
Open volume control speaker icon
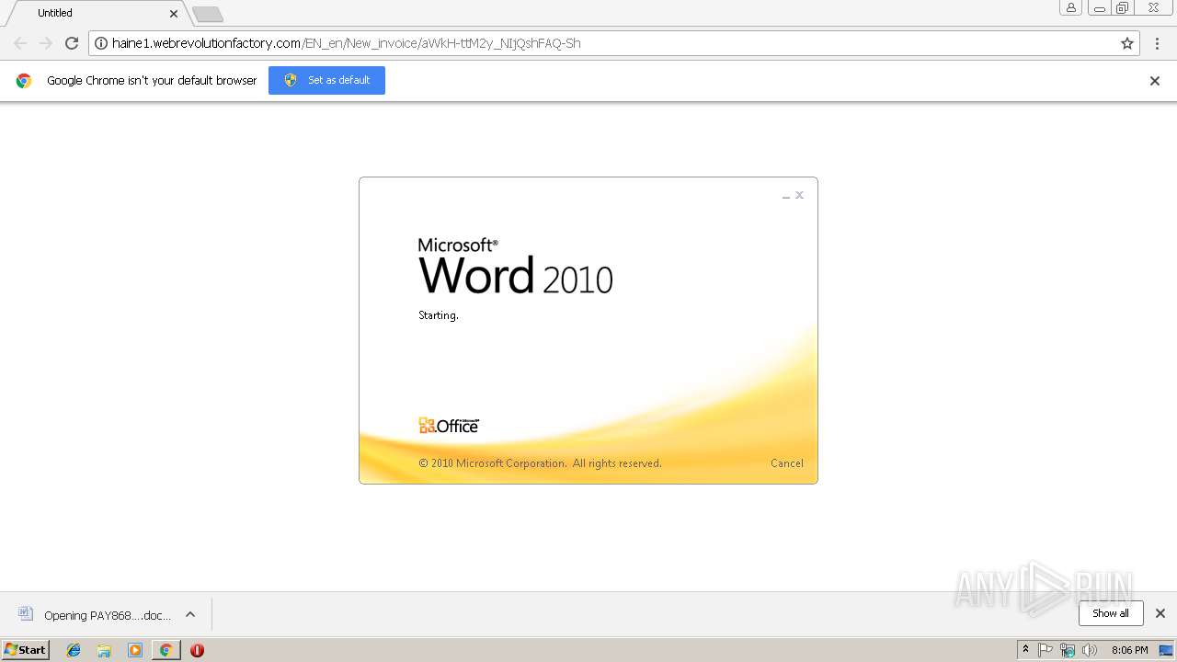(x=1090, y=650)
